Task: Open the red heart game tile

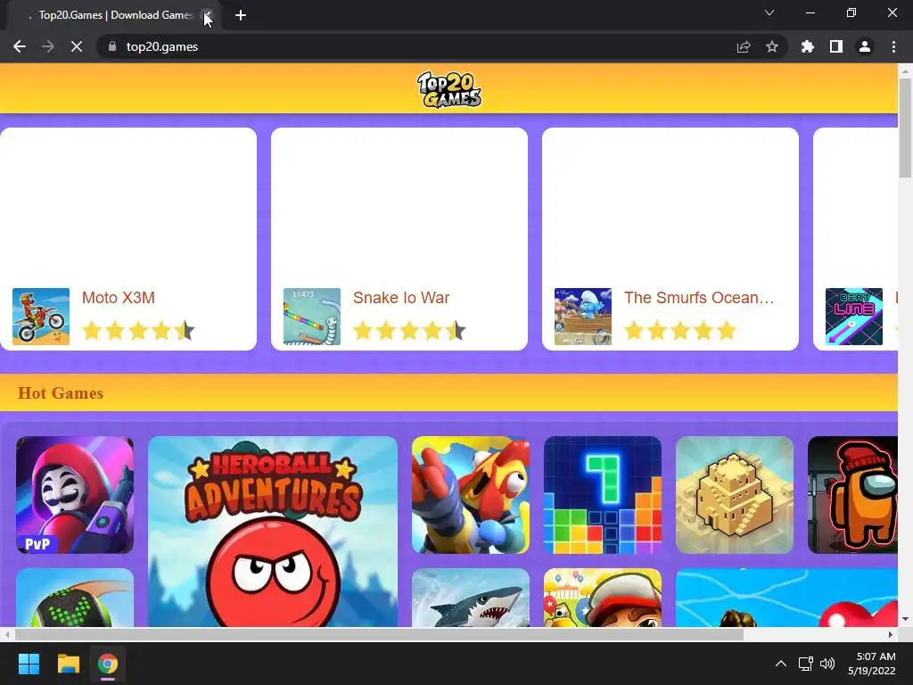Action: point(786,598)
